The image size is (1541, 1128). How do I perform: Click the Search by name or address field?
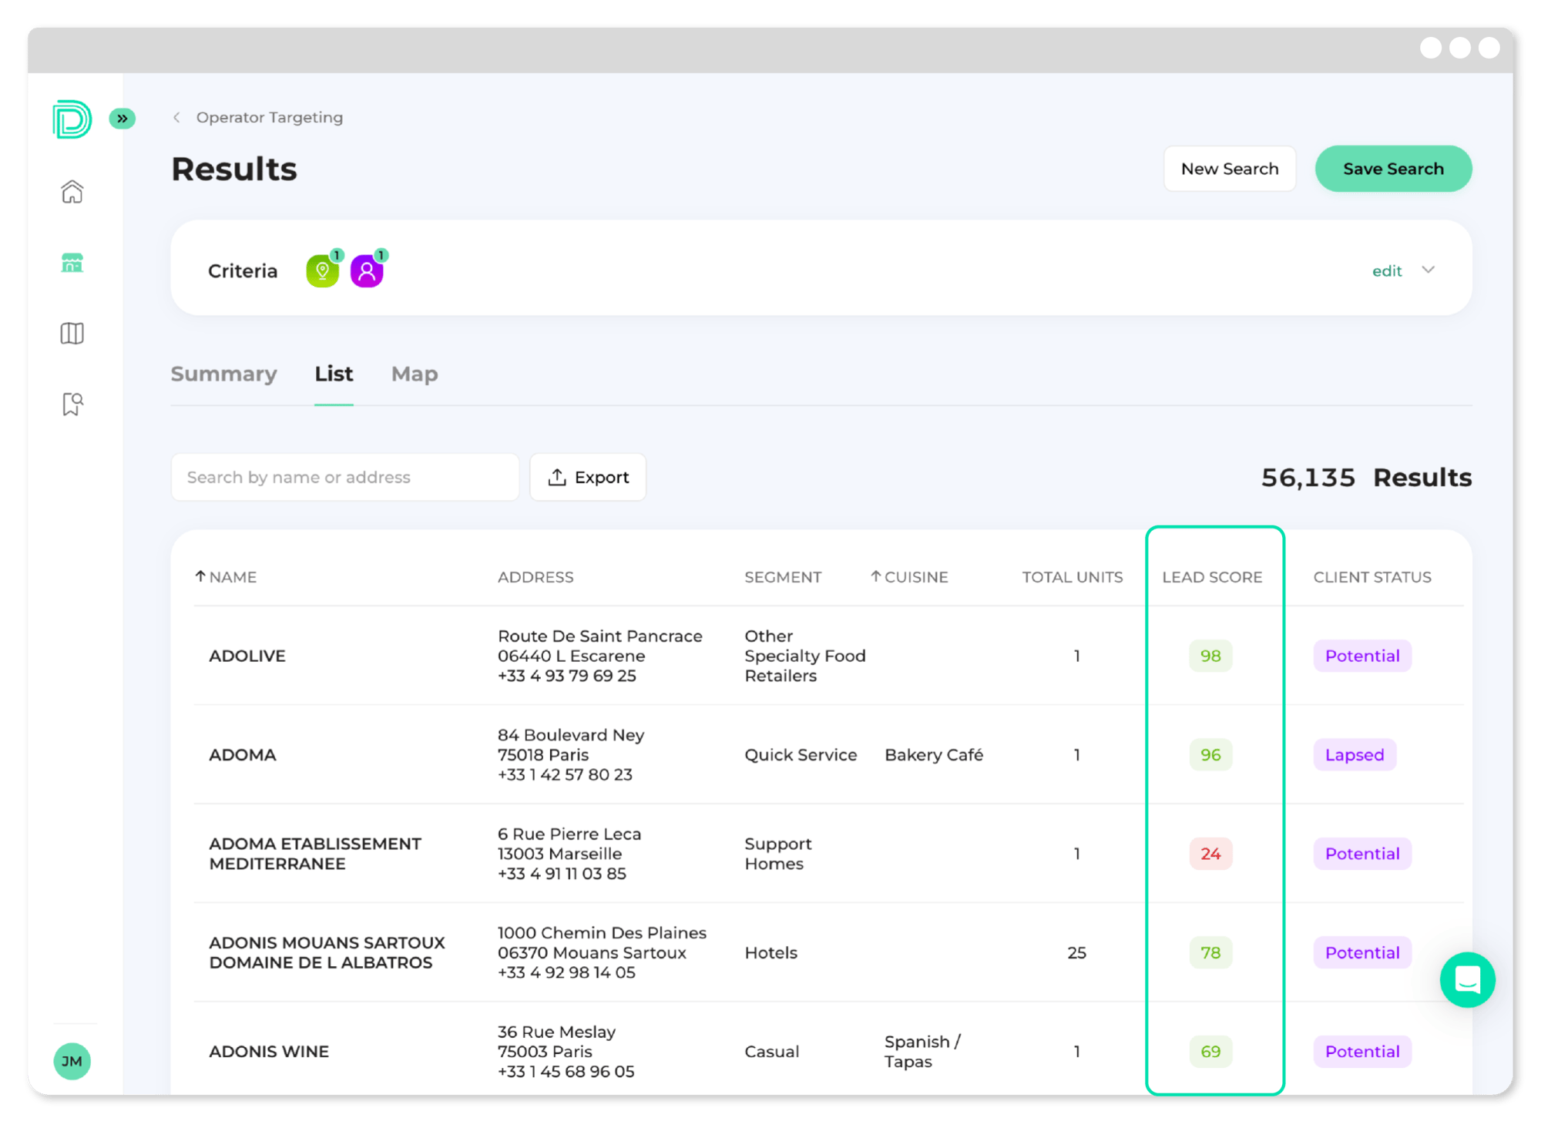tap(344, 478)
